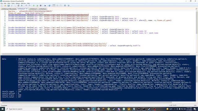Click the Ln/Col position indicator in status bar
The height and width of the screenshot is (111, 198).
[173, 105]
